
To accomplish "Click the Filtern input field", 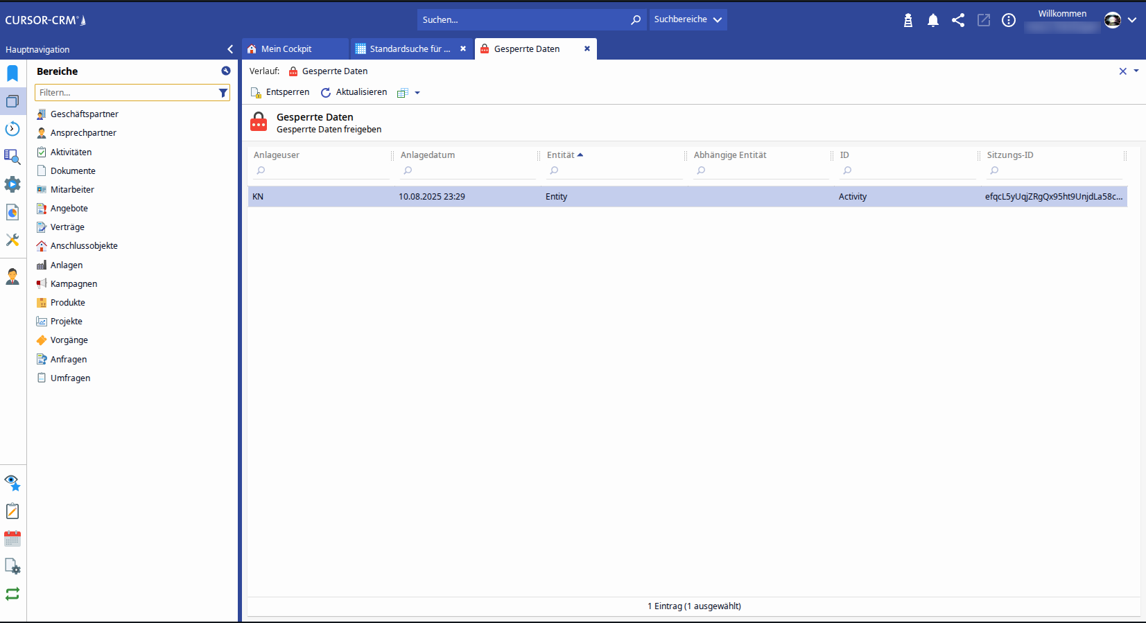I will (x=126, y=93).
